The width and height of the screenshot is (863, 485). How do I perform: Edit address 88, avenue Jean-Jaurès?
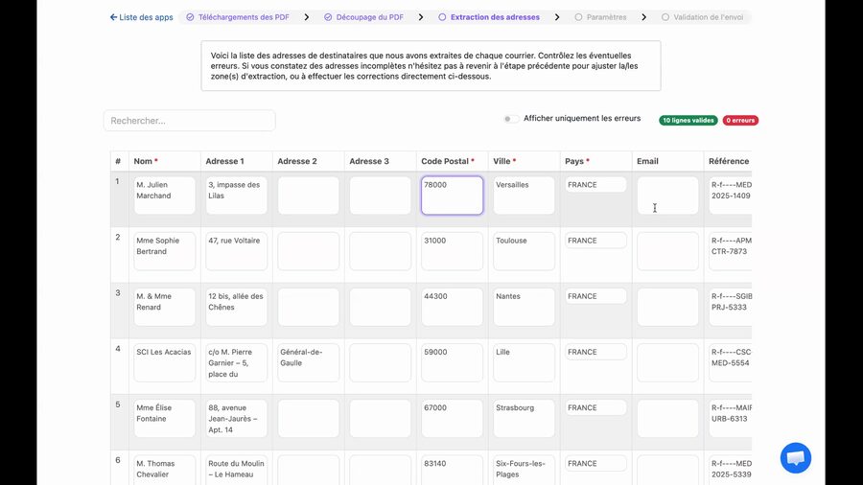(x=236, y=419)
